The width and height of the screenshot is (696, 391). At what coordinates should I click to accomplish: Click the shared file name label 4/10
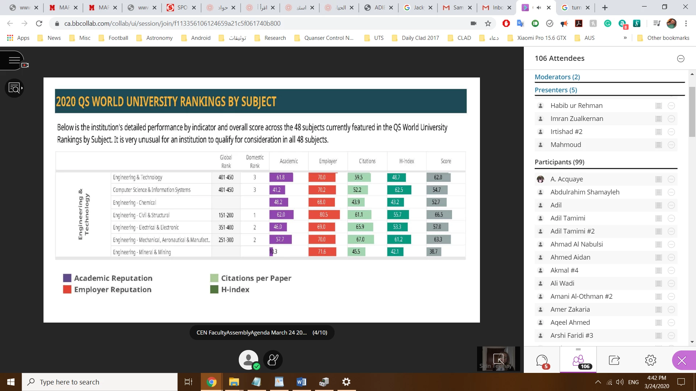coord(262,332)
